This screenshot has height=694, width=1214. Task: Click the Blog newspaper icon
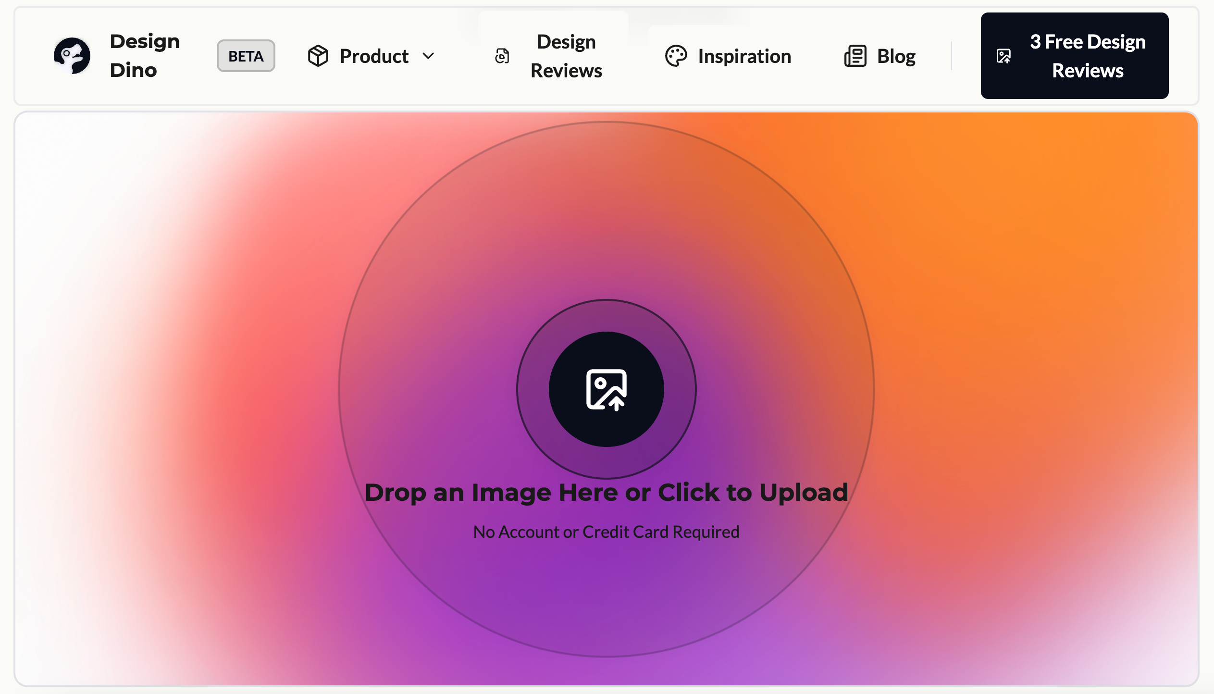855,56
